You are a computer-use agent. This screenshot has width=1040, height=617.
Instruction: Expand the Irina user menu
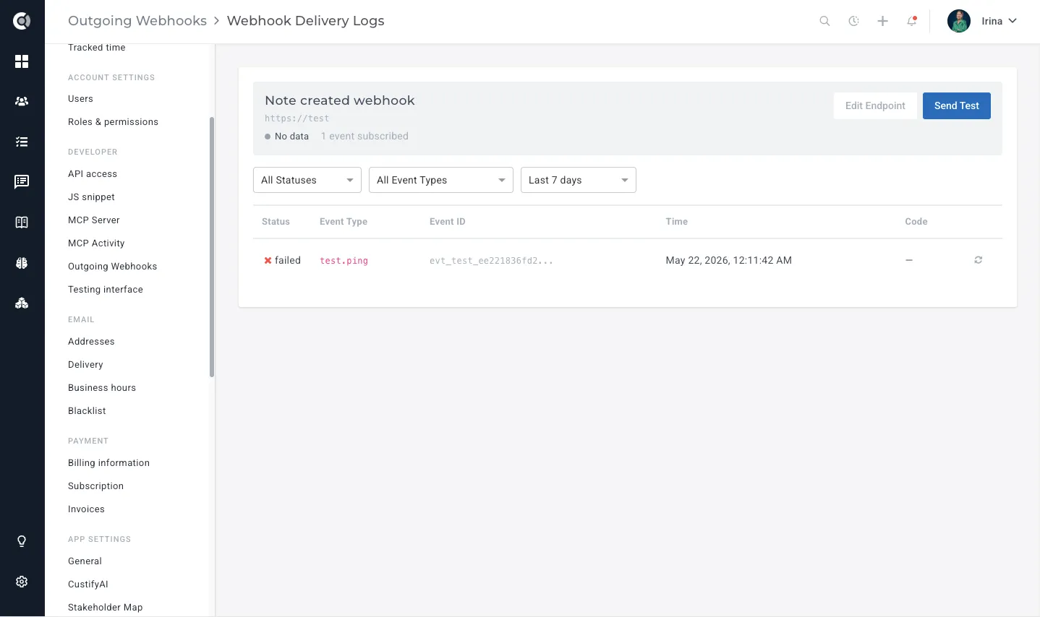999,21
